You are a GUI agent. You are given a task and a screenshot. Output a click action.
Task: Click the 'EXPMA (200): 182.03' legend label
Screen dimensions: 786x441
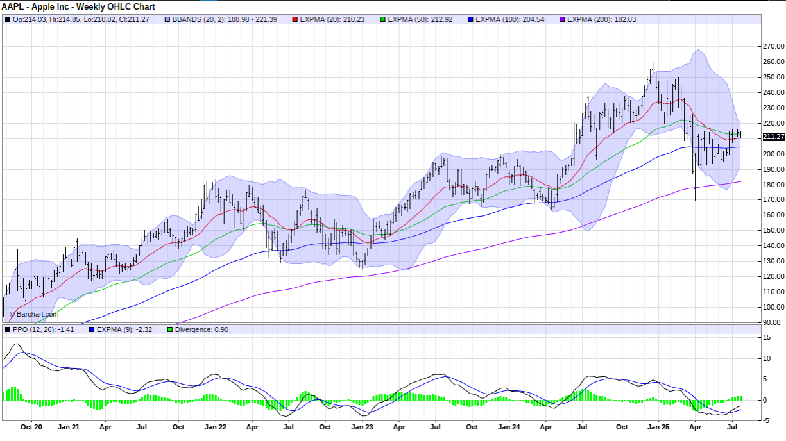coord(602,19)
